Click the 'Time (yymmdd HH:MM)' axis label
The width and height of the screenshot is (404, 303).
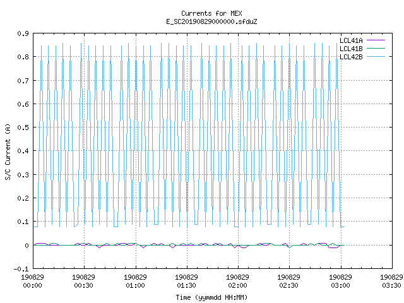pos(211,297)
